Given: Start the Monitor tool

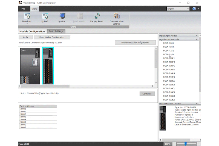Looking at the screenshot, I should point(62,18).
